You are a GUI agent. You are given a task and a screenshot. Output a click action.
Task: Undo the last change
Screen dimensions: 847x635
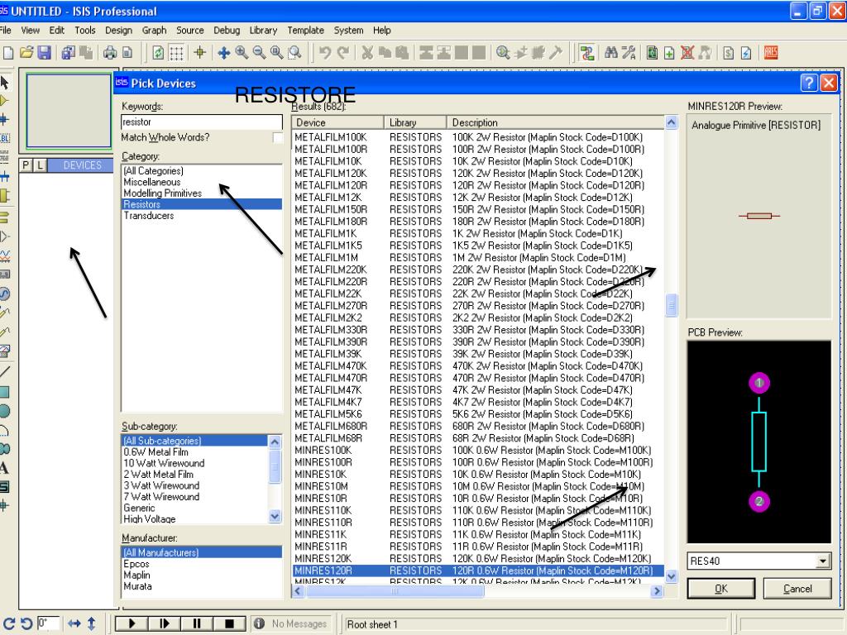click(324, 52)
